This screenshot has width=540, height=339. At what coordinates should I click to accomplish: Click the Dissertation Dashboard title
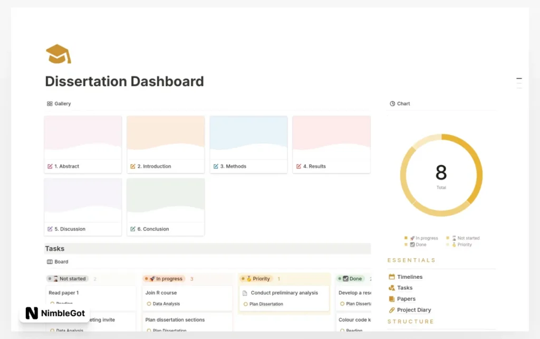pos(124,81)
